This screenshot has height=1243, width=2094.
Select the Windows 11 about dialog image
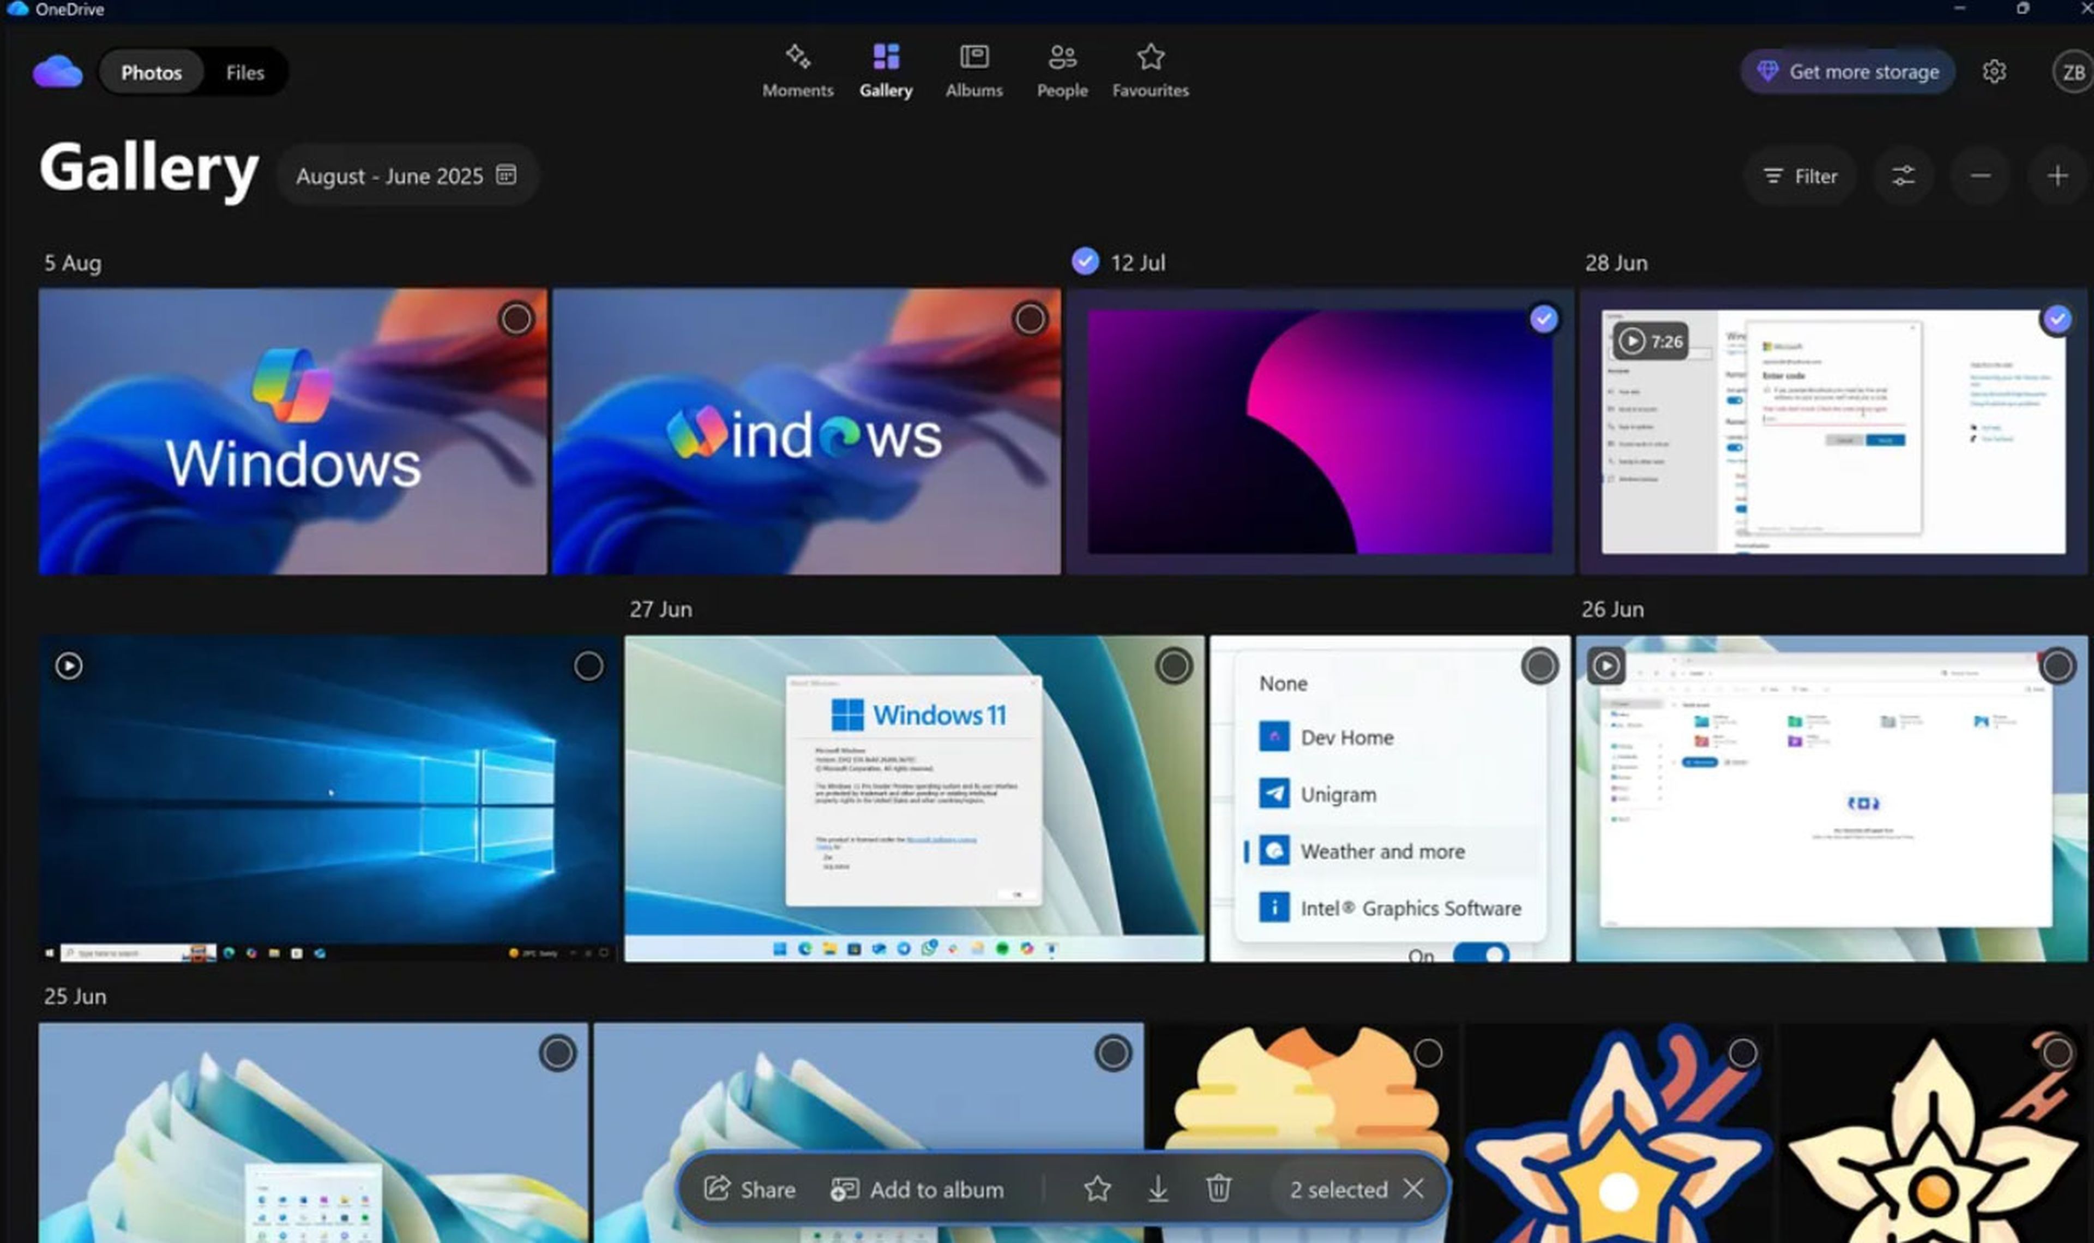pos(1174,666)
